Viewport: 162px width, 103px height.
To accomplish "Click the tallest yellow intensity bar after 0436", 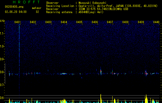I will 101,98.
